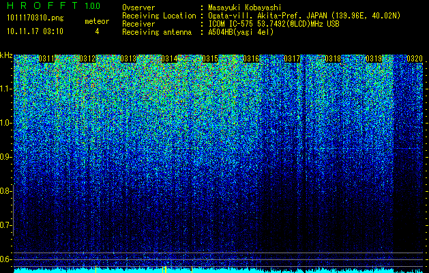Viewport: 429px width, 273px height.
Task: Select the date stamp 10.11.17 03:10
Action: click(35, 31)
